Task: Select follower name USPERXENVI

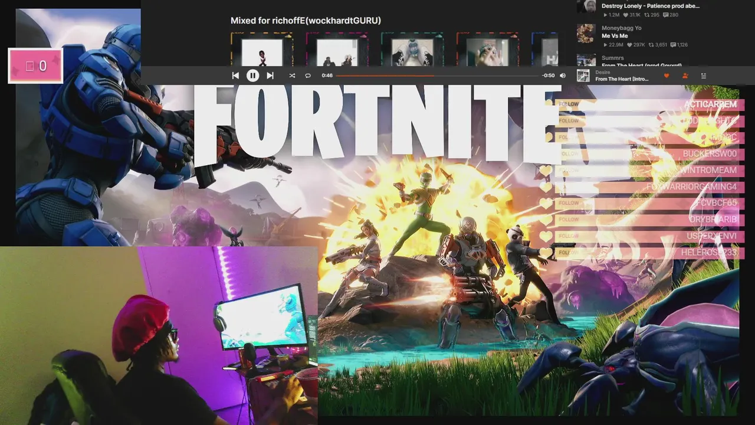Action: pyautogui.click(x=711, y=236)
